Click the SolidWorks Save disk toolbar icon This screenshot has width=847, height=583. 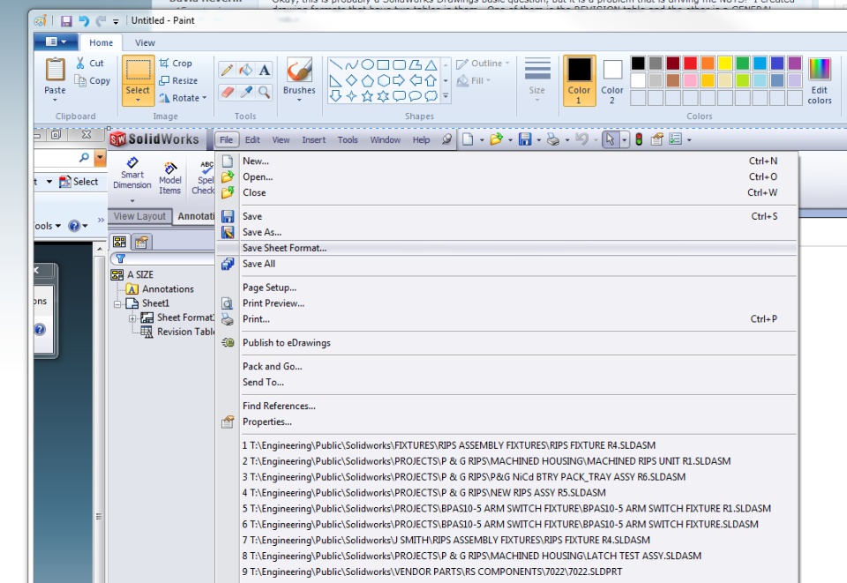point(524,140)
